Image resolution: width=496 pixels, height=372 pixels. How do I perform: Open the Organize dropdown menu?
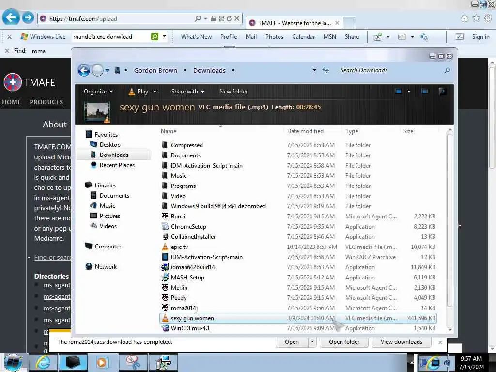pyautogui.click(x=98, y=92)
